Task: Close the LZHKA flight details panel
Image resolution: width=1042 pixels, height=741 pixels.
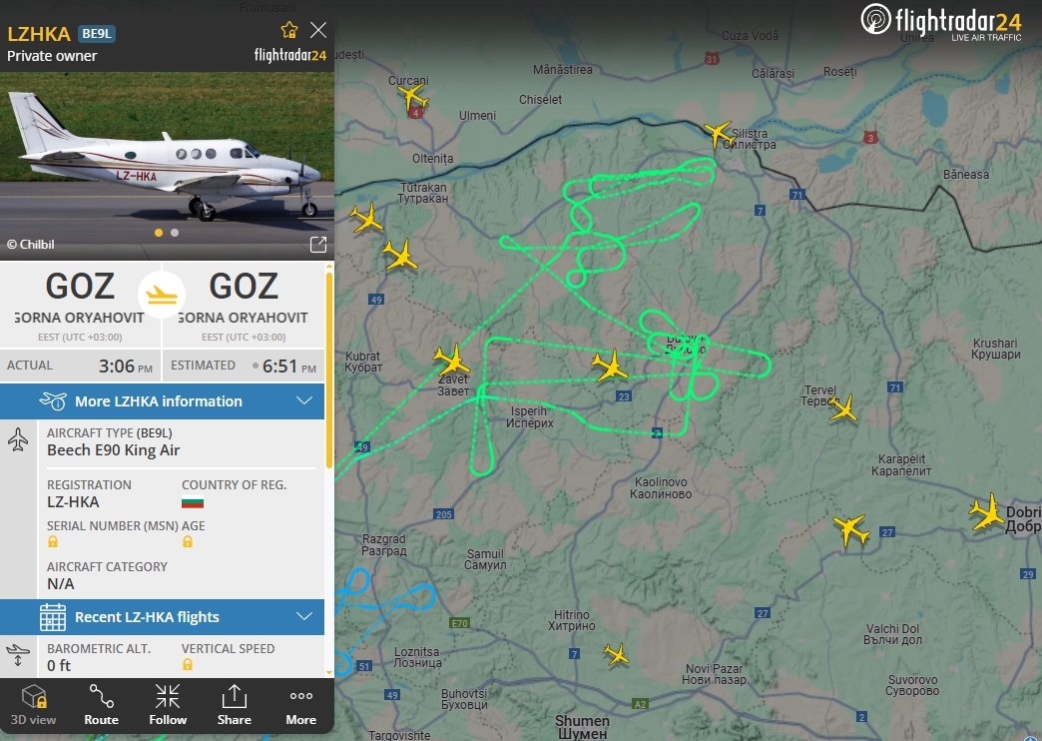Action: coord(318,30)
